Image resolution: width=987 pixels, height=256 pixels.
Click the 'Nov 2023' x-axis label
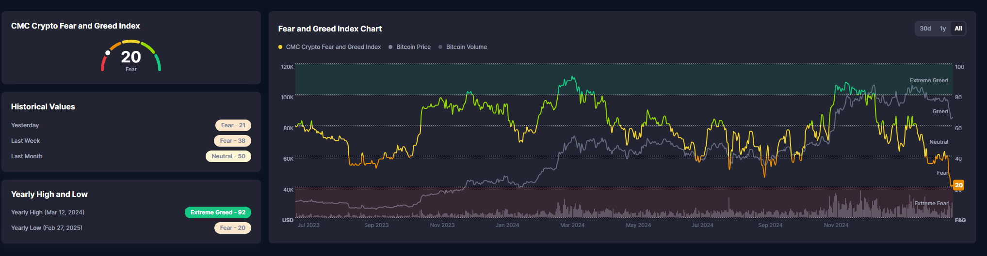[442, 225]
